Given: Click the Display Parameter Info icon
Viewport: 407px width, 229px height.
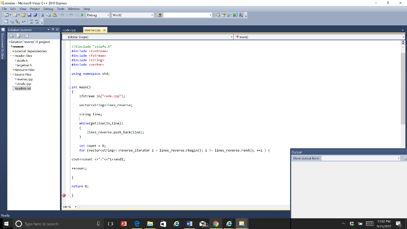Looking at the screenshot, I should (x=12, y=21).
